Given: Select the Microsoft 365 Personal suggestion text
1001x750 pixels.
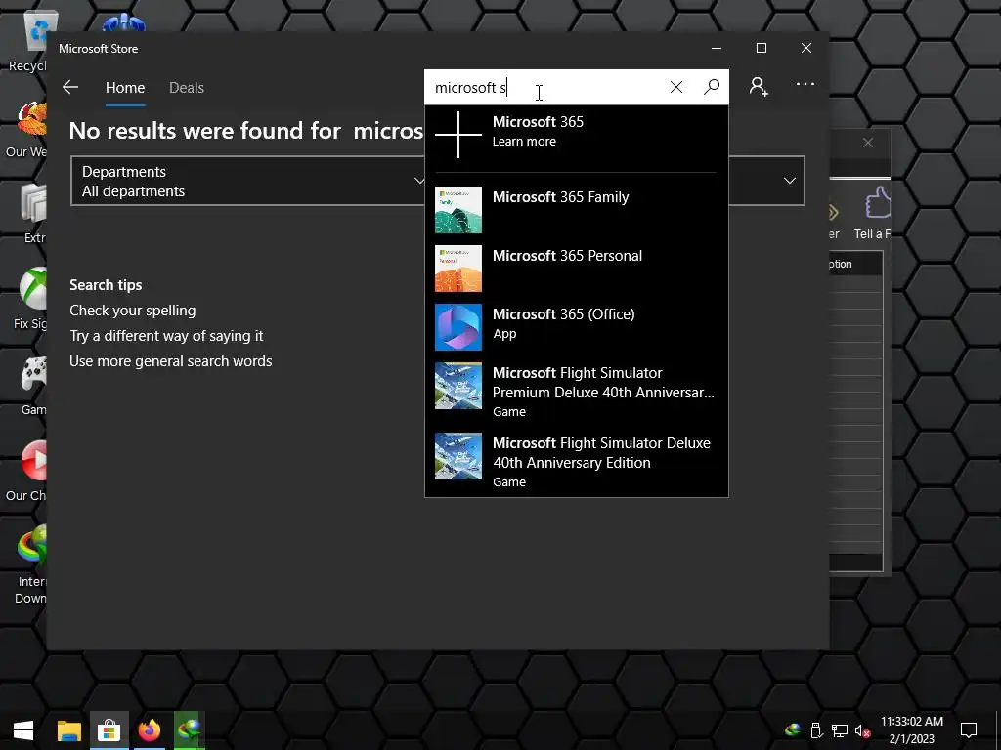Looking at the screenshot, I should tap(568, 256).
